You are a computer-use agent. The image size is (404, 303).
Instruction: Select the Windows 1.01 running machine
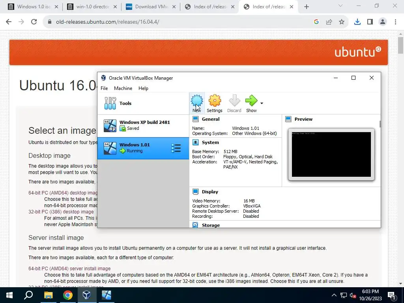tap(143, 148)
